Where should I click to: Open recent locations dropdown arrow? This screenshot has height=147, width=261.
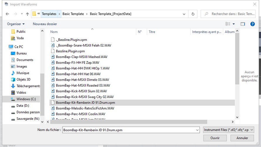22,14
